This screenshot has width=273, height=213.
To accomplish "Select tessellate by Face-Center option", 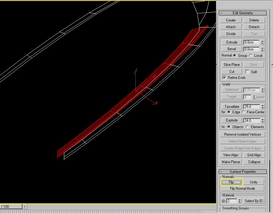I will tap(243, 112).
